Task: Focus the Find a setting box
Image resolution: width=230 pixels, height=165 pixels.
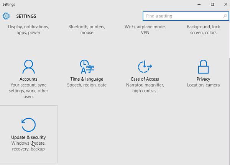Action: pos(186,16)
